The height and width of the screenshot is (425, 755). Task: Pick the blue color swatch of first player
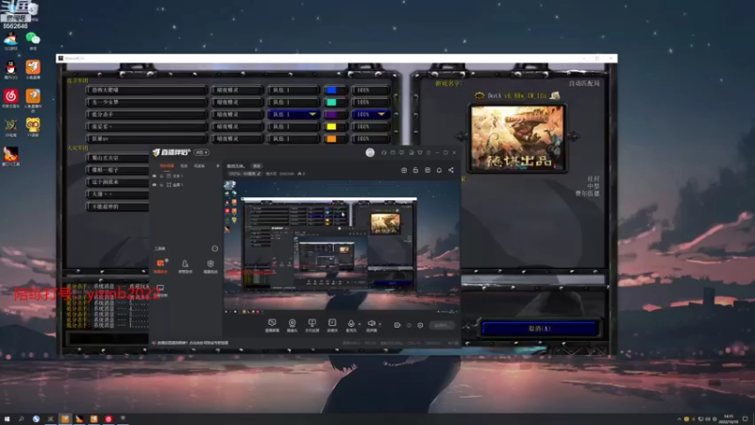point(332,90)
